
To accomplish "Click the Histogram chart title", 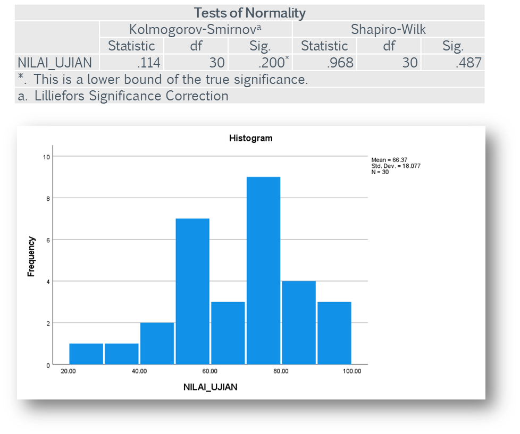I will tap(251, 138).
